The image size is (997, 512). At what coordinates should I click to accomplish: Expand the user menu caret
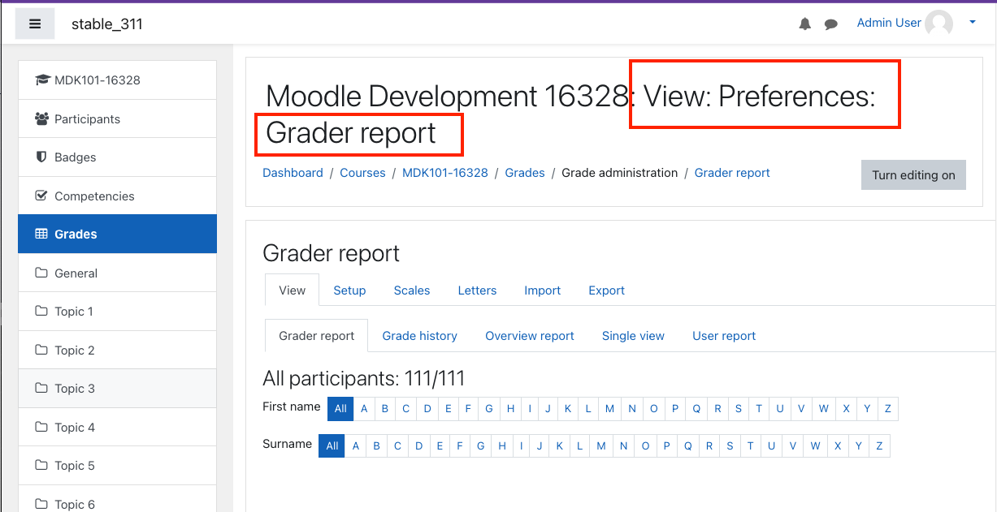973,23
